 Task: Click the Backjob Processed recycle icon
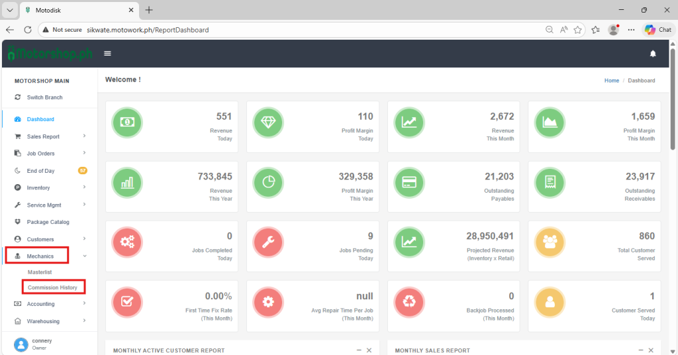pyautogui.click(x=409, y=302)
